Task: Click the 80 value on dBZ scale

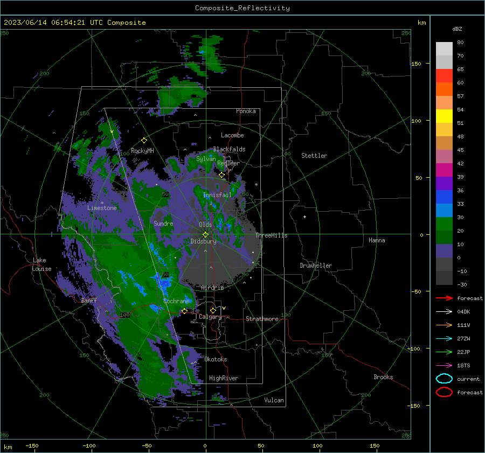Action: (460, 43)
